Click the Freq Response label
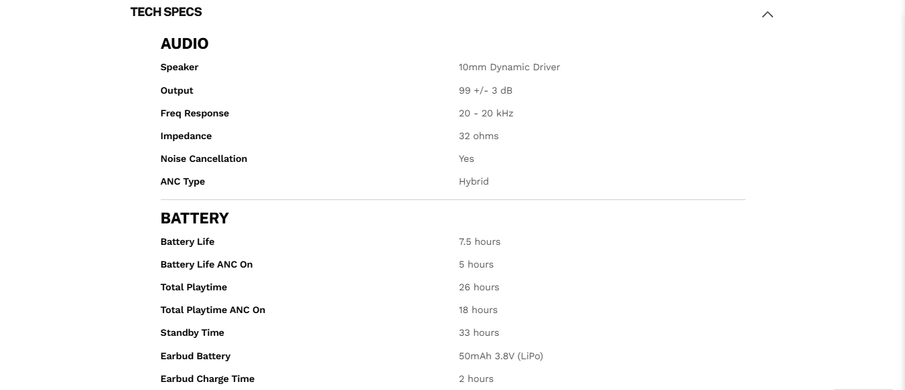Viewport: 905px width, 390px height. (195, 113)
